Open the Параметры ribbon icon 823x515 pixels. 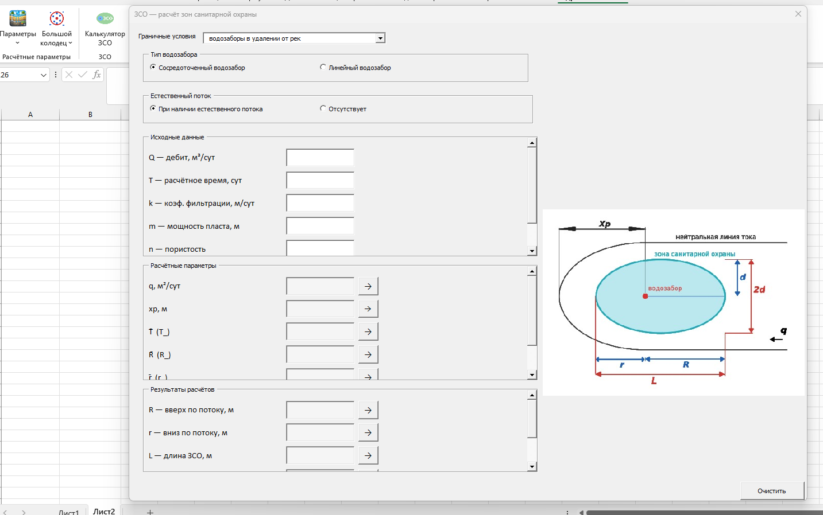click(18, 18)
